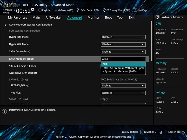187x140 pixels.
Task: Click Advanced\PCH Storage Configuration breadcrumb
Action: 30,25
